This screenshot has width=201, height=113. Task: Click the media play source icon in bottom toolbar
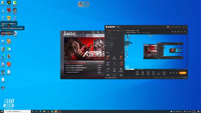(153, 73)
